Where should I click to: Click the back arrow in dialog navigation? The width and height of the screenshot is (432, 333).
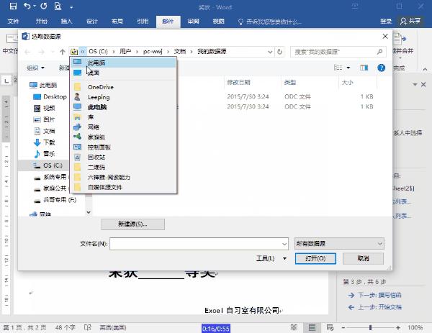(27, 52)
